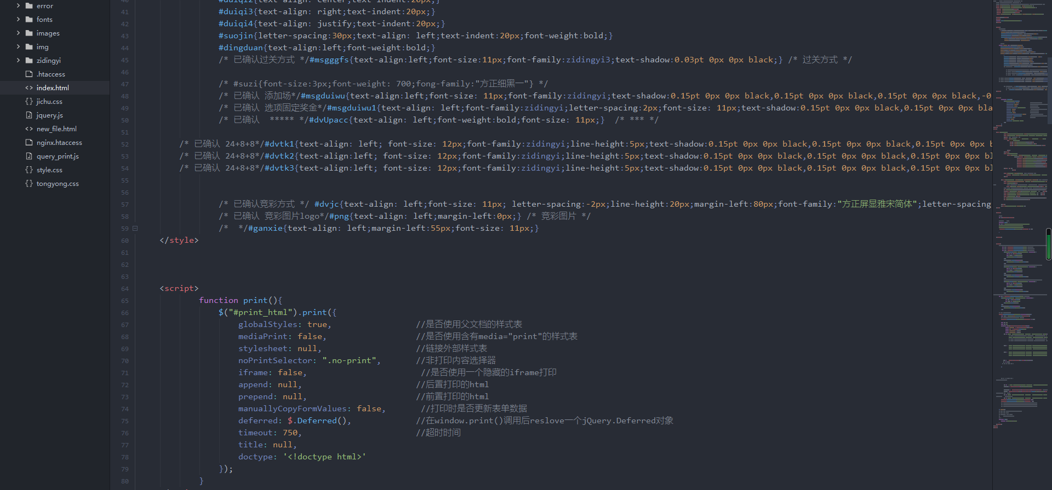Click the 'mediaPrint: false,' text

click(x=282, y=336)
